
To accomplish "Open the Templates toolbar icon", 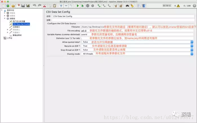I will point(8,6).
